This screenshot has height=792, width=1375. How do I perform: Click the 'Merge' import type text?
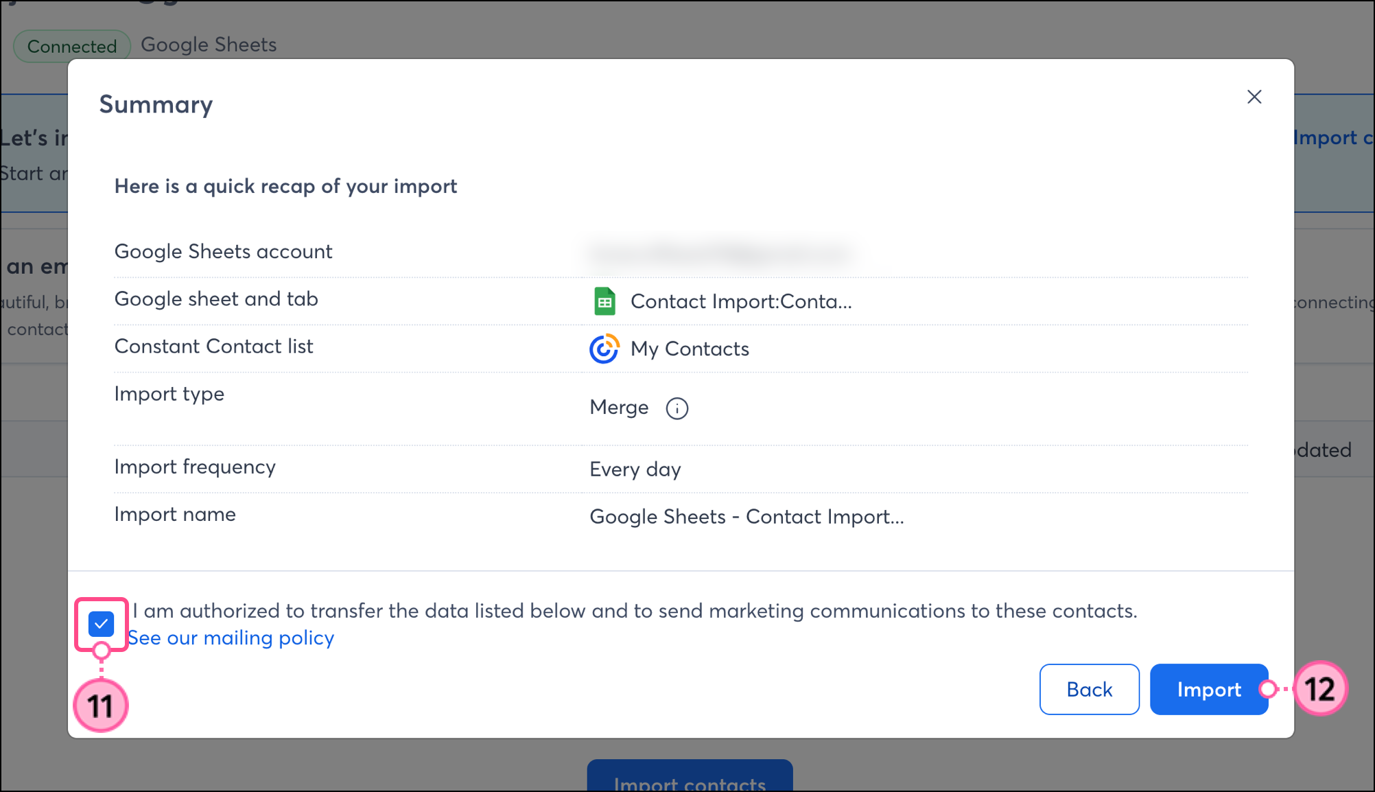tap(619, 408)
